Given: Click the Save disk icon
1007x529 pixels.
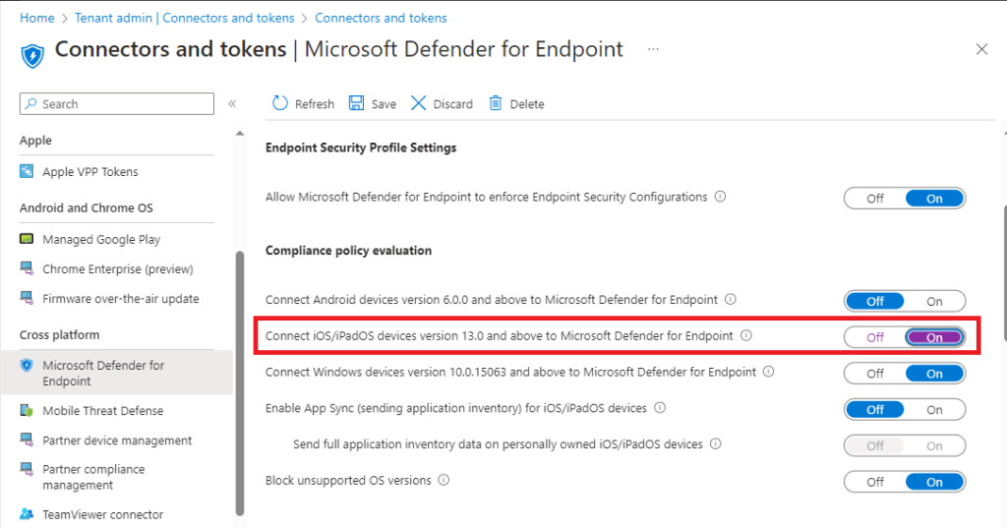Looking at the screenshot, I should (356, 103).
